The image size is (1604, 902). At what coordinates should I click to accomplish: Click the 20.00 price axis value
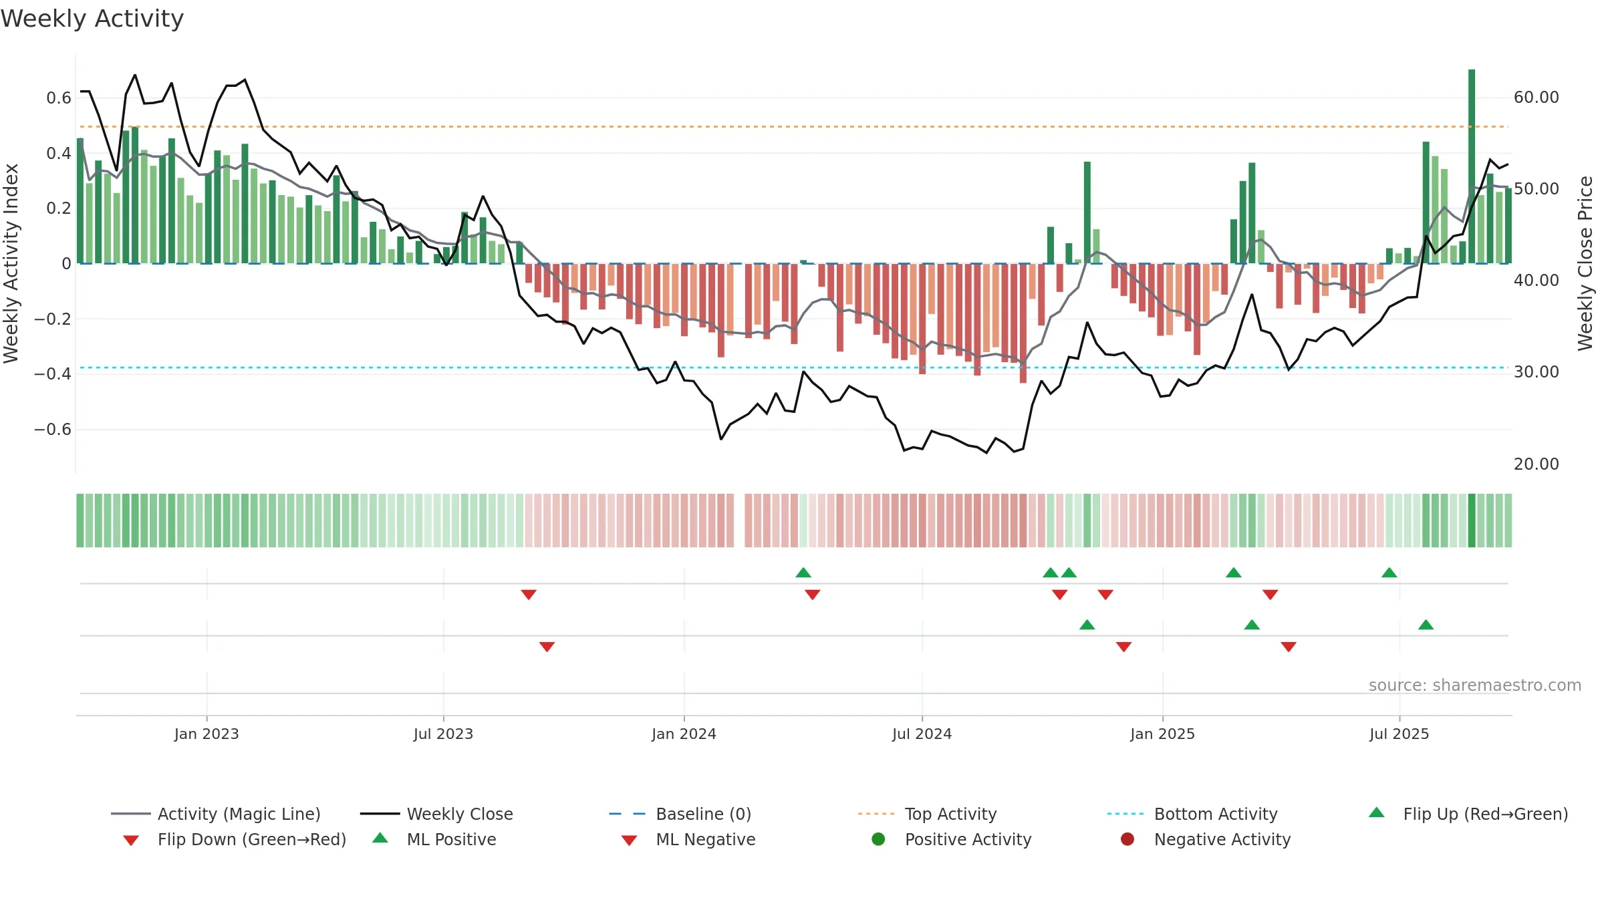1536,464
